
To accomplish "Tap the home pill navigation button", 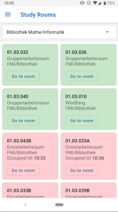I will pyautogui.click(x=59, y=205).
